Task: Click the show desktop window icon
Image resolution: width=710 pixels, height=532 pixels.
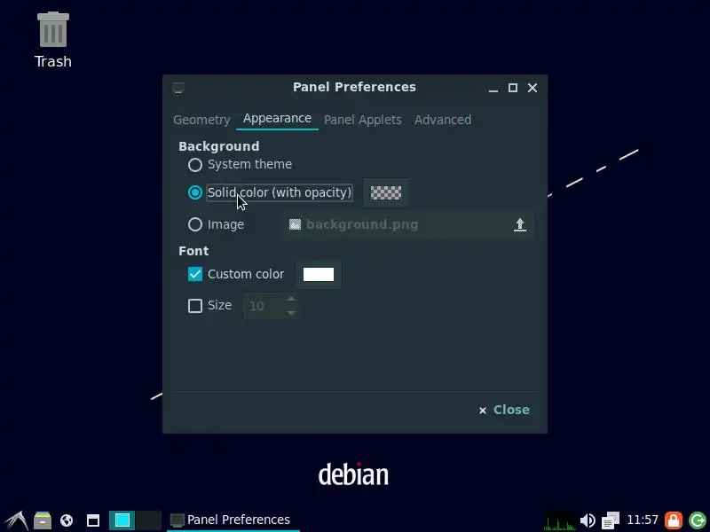Action: point(93,520)
